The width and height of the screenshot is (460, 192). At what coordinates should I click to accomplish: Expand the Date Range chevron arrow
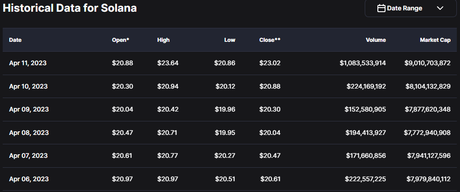(x=440, y=8)
